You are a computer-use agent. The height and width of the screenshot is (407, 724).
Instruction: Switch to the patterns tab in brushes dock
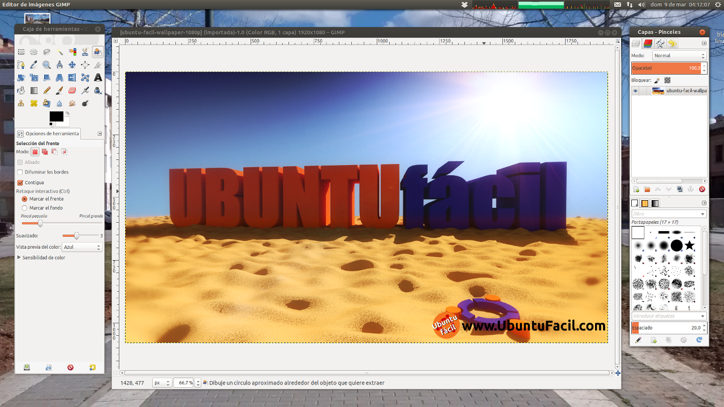tap(645, 203)
